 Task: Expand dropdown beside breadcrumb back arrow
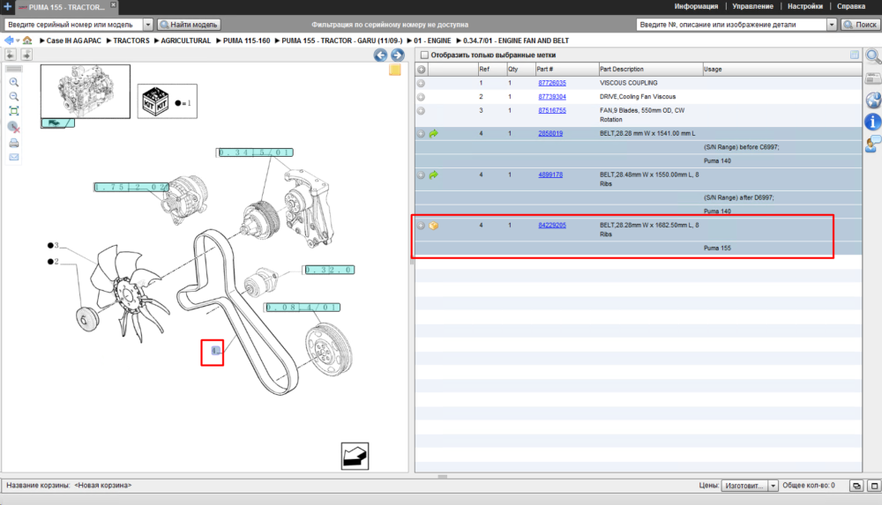18,41
